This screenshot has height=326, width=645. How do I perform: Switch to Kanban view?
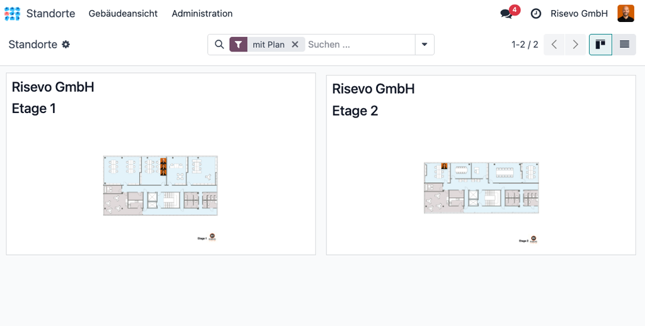click(x=600, y=45)
